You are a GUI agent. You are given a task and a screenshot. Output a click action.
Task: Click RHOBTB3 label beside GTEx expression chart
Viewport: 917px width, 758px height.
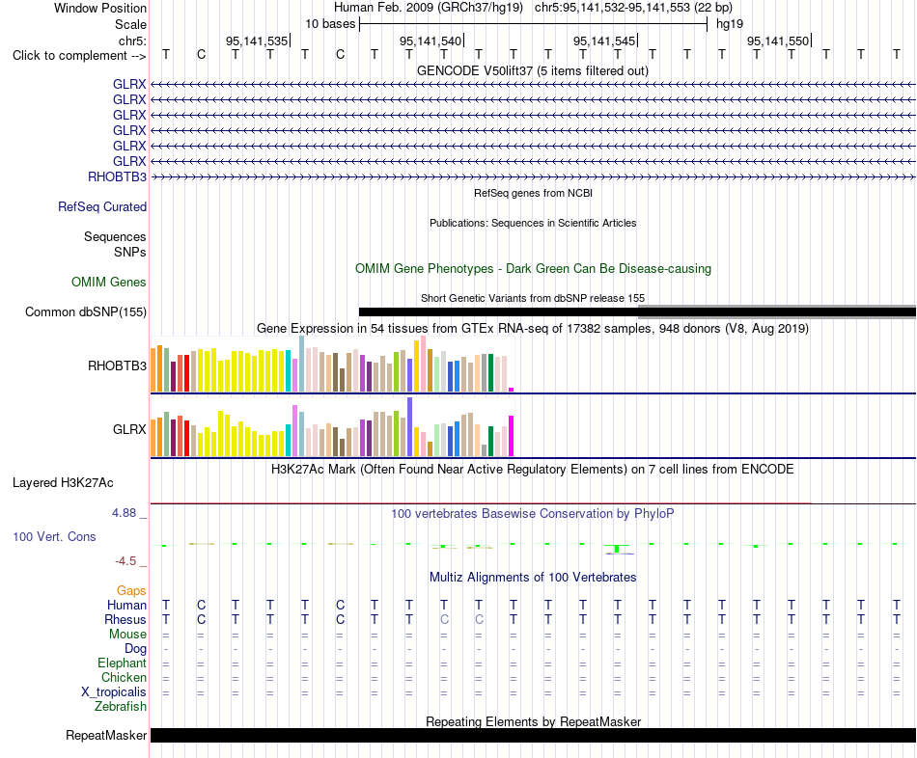(x=117, y=365)
